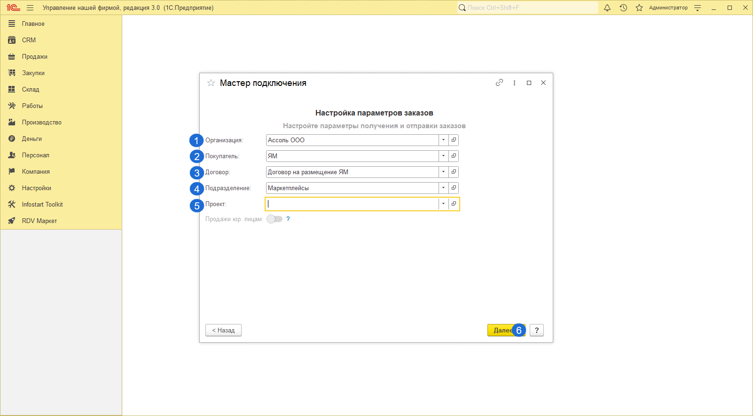The width and height of the screenshot is (753, 416).
Task: Go to Главное section
Action: [x=61, y=23]
